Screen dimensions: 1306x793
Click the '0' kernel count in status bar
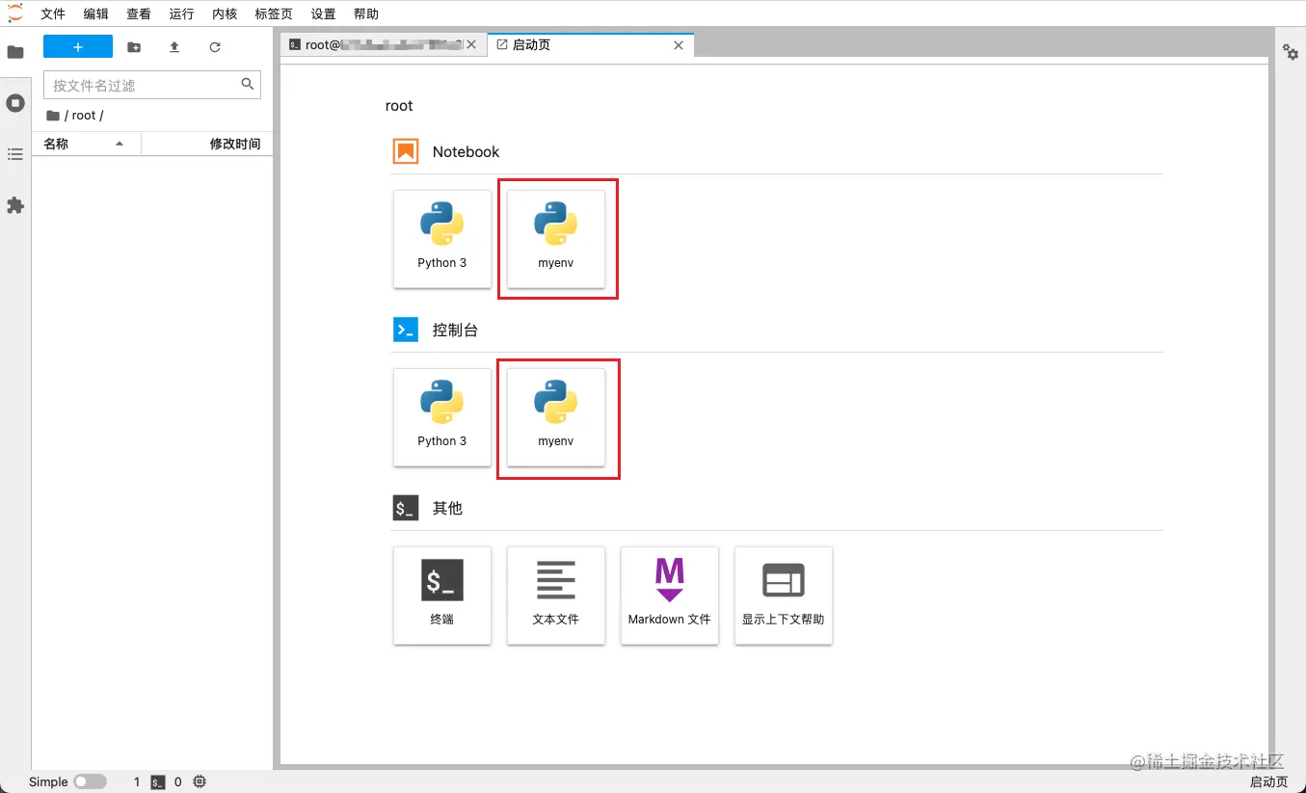coord(178,782)
